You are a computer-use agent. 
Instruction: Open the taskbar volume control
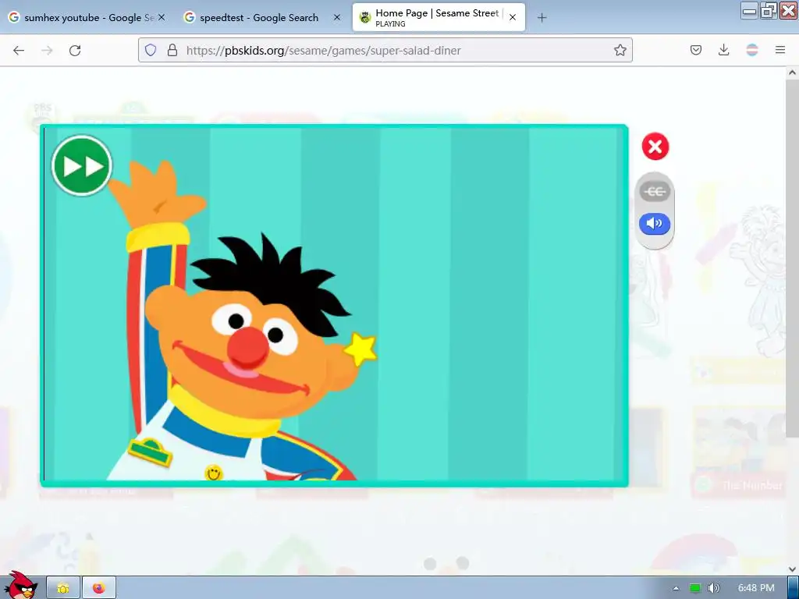click(x=713, y=588)
